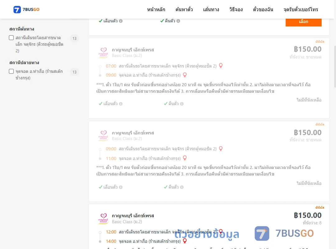Viewport: 336px width, 249px height.
Task: Click map pin beside 11:00 arrival stop
Action: pos(185,158)
